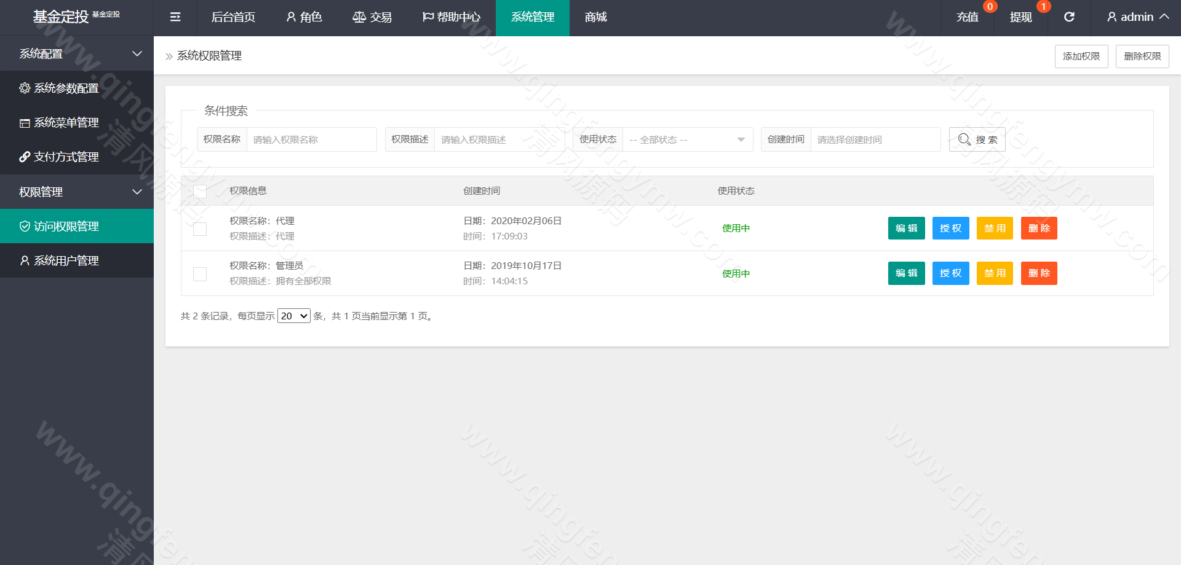Screen dimensions: 1181x565
Task: Click the refresh icon in the top bar
Action: (1069, 17)
